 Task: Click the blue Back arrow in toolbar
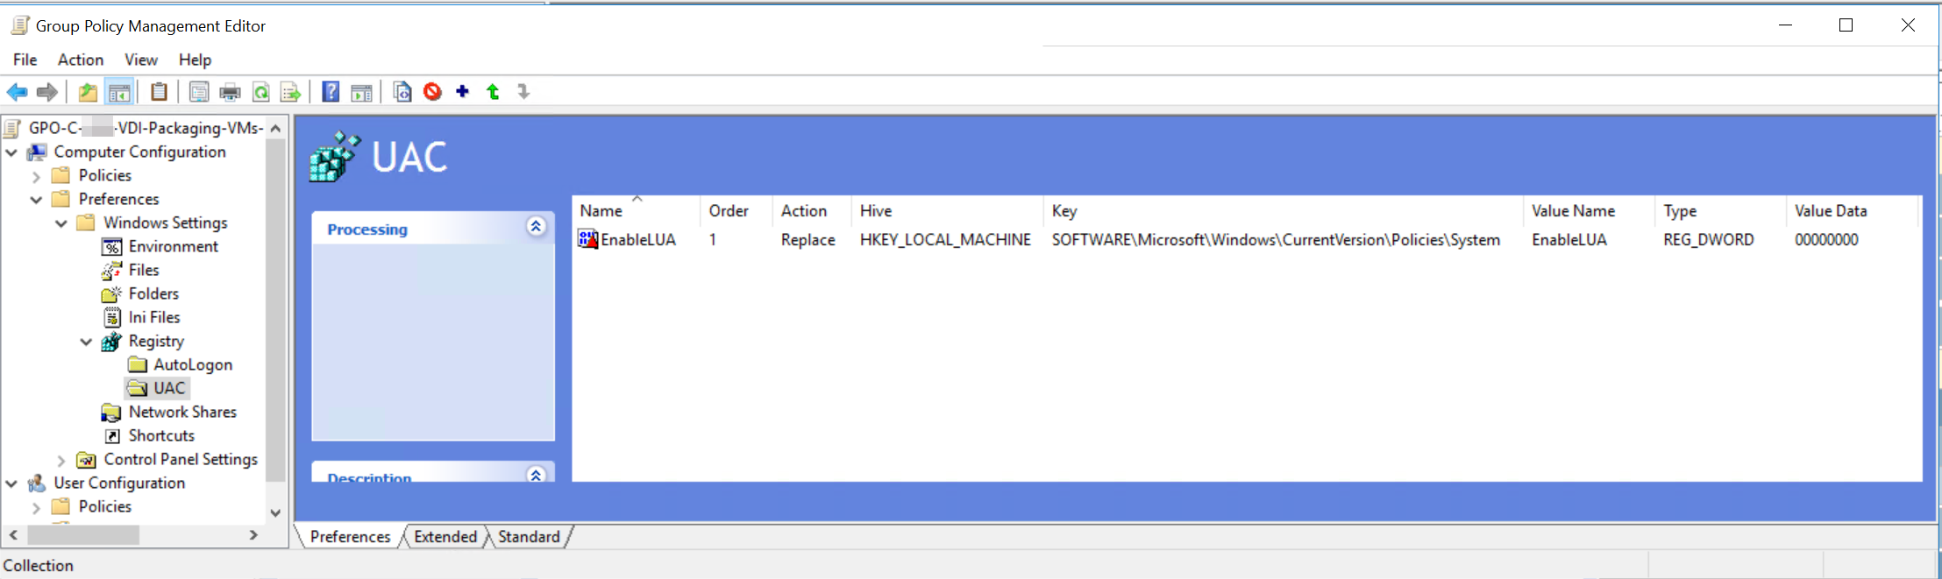(17, 92)
